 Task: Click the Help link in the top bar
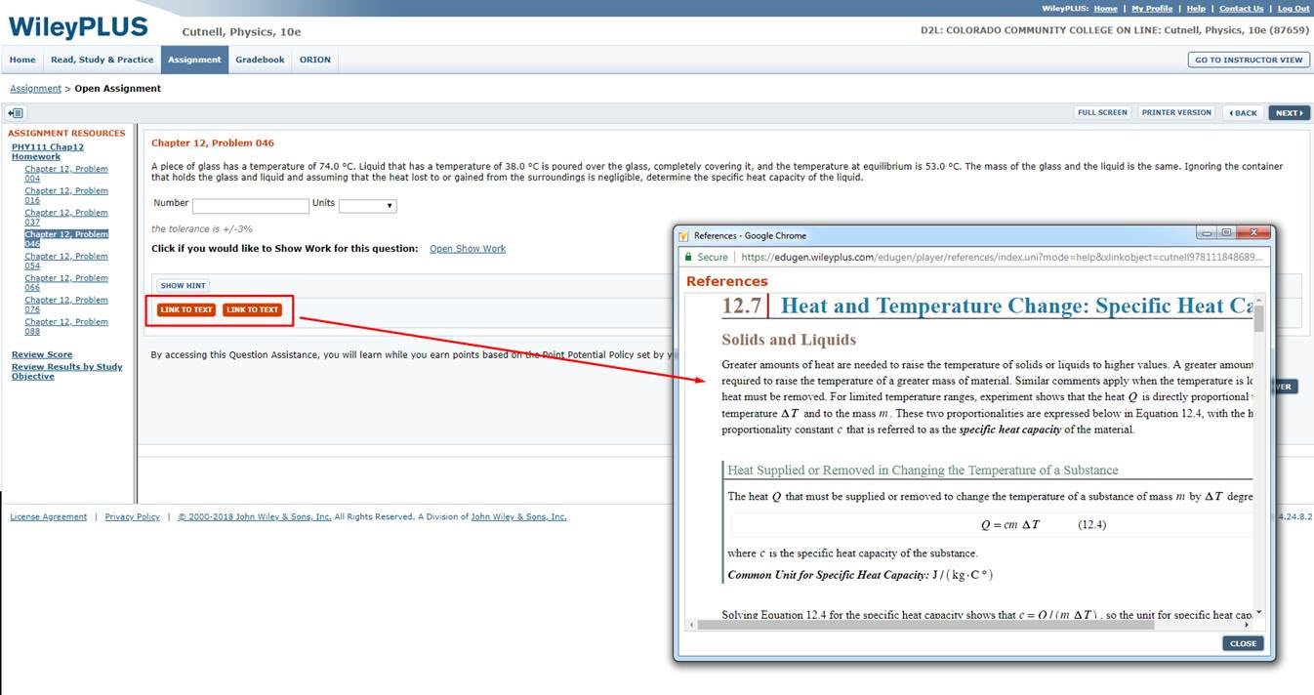(1196, 9)
